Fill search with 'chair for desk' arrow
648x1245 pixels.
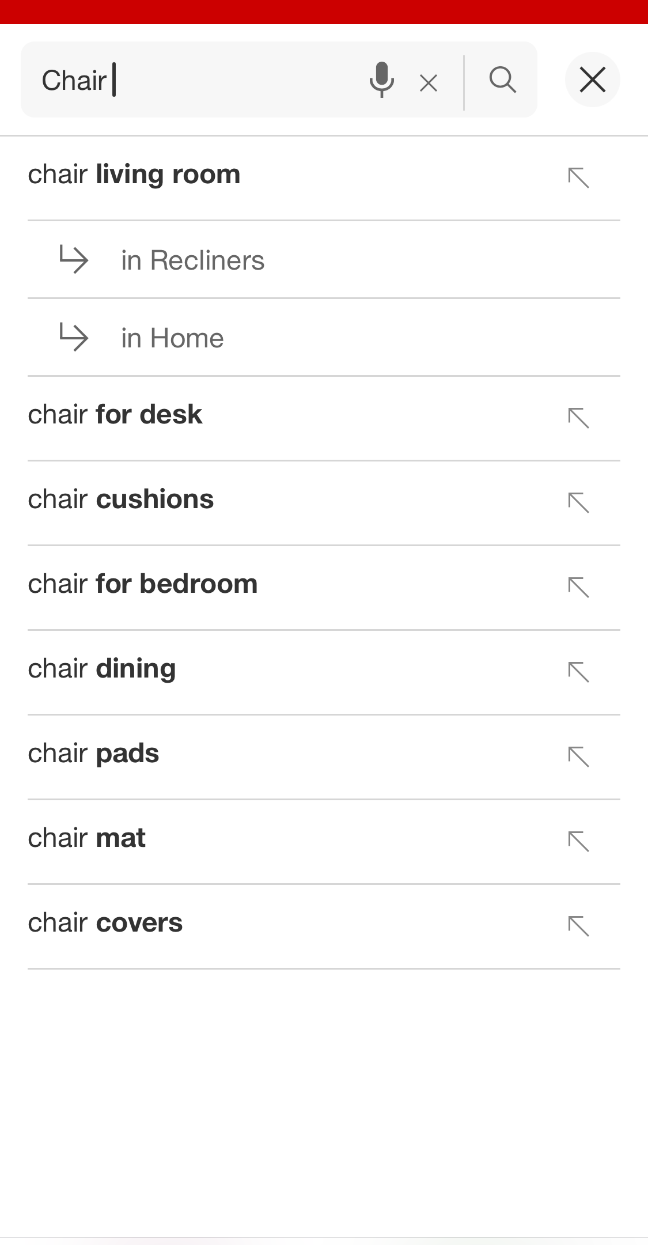[578, 418]
